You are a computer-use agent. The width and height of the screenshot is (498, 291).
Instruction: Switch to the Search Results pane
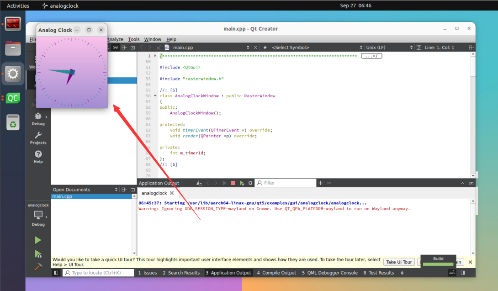point(181,273)
